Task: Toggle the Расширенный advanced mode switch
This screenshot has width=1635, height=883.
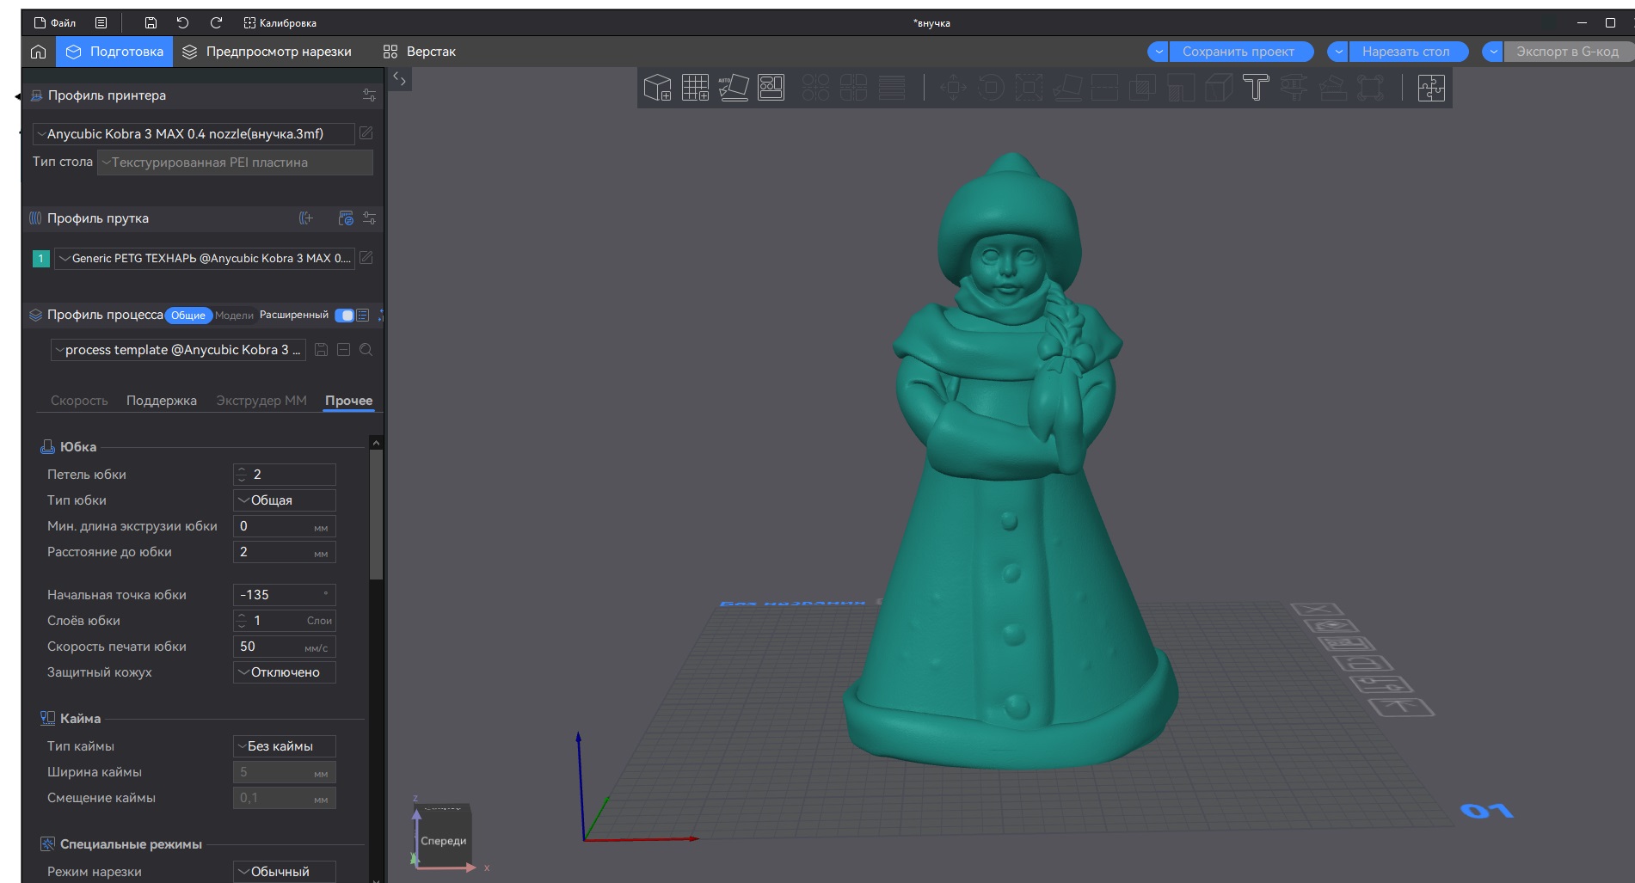Action: pos(344,316)
